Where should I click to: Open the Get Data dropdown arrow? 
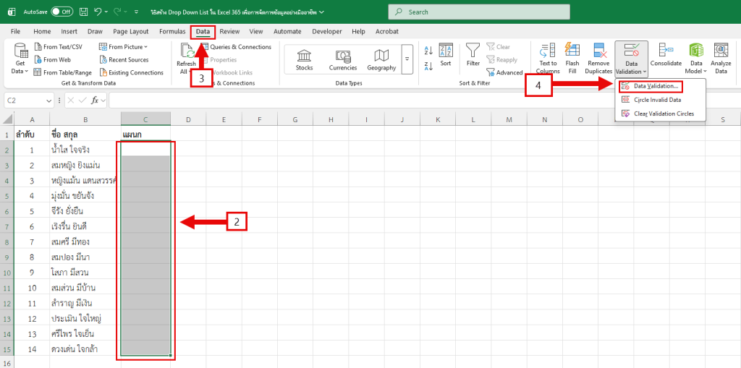click(27, 72)
